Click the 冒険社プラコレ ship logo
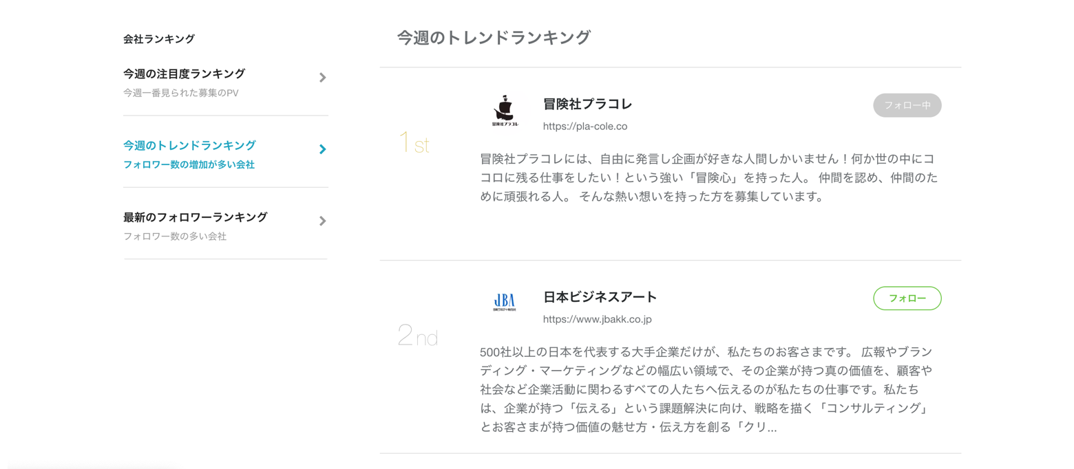 click(x=505, y=111)
